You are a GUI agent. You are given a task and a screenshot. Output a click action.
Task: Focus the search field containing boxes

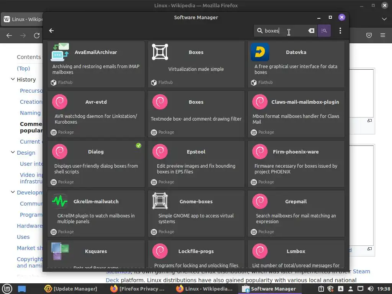click(286, 31)
